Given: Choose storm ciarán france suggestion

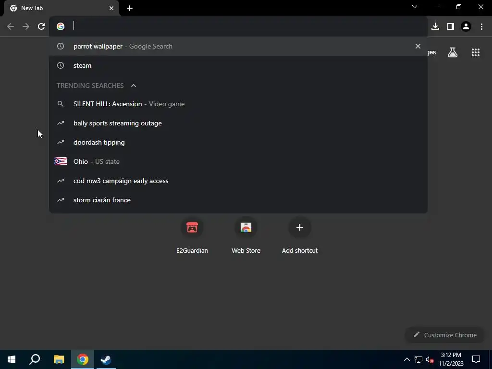Looking at the screenshot, I should (238, 200).
